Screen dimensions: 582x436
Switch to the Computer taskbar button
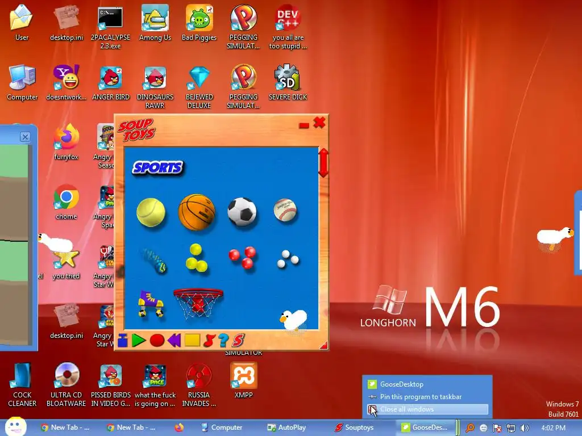coord(222,427)
